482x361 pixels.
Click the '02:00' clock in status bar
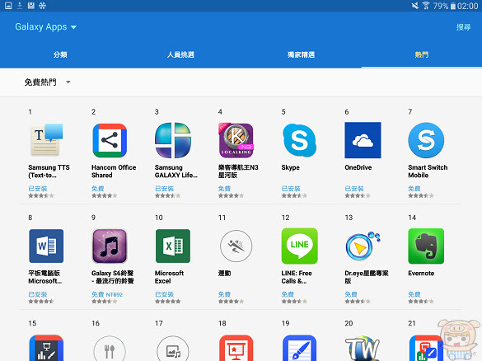(x=467, y=6)
